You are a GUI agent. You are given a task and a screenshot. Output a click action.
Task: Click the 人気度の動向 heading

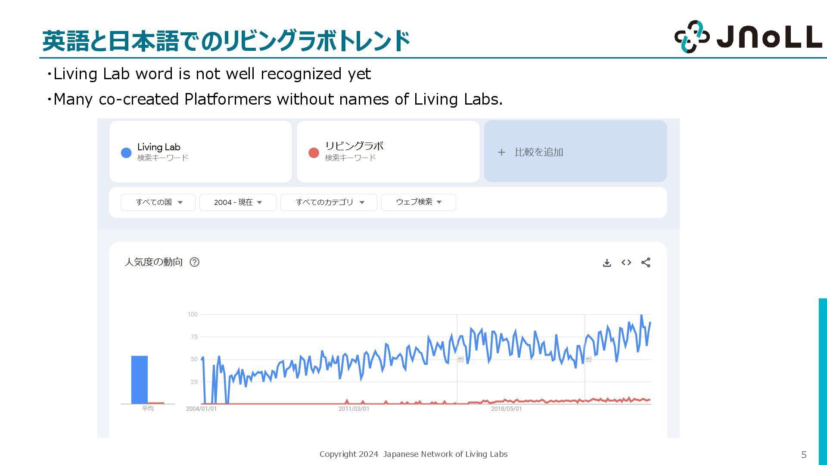(153, 262)
